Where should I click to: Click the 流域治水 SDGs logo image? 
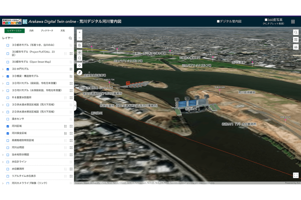point(12,22)
